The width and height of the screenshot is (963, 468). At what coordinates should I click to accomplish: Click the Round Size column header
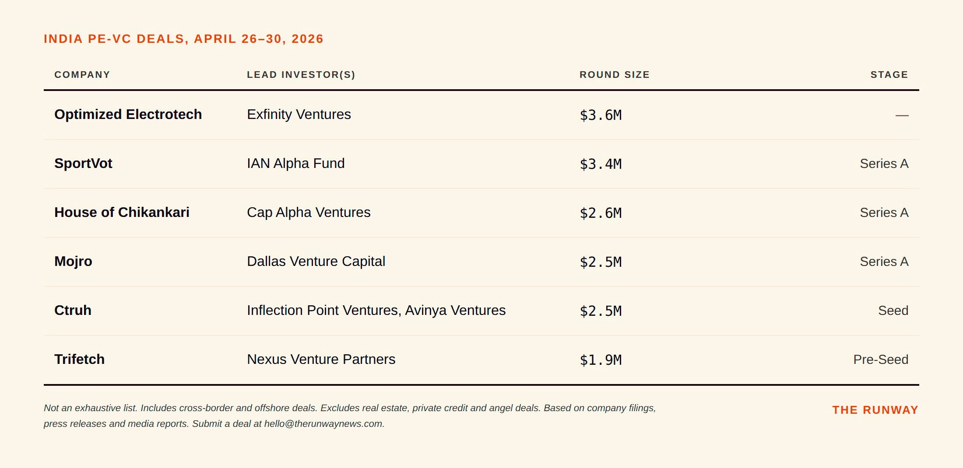tap(615, 75)
